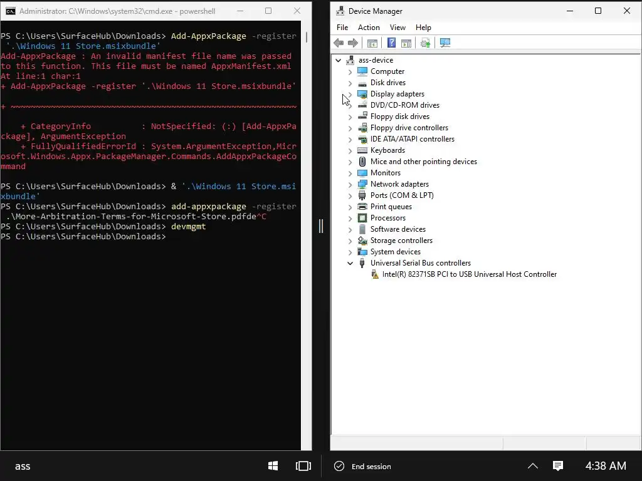Select the Storage controllers category icon

[x=362, y=240]
